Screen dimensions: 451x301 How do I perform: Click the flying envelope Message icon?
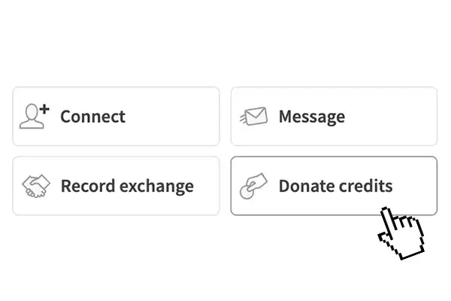pos(253,117)
